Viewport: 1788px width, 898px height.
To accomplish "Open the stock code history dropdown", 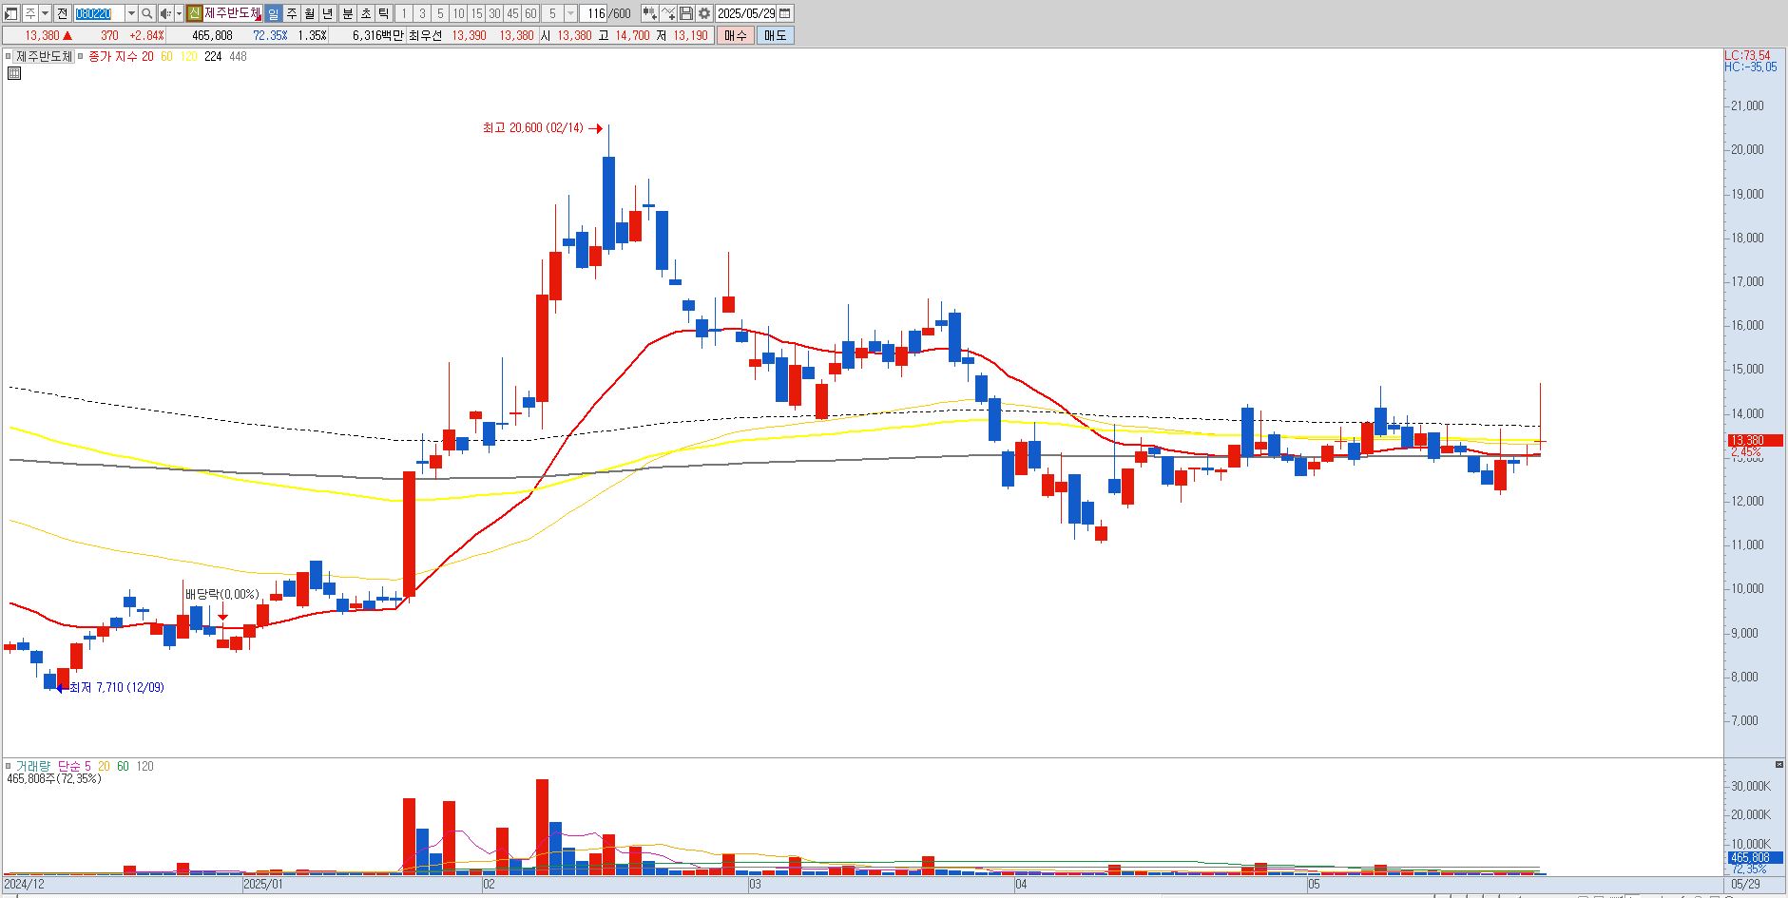I will click(x=131, y=13).
